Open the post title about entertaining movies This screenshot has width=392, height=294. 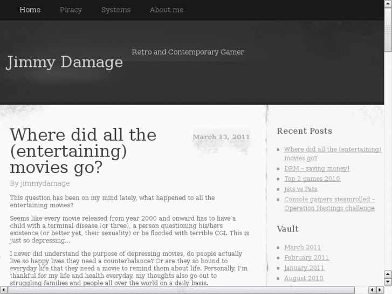(83, 151)
